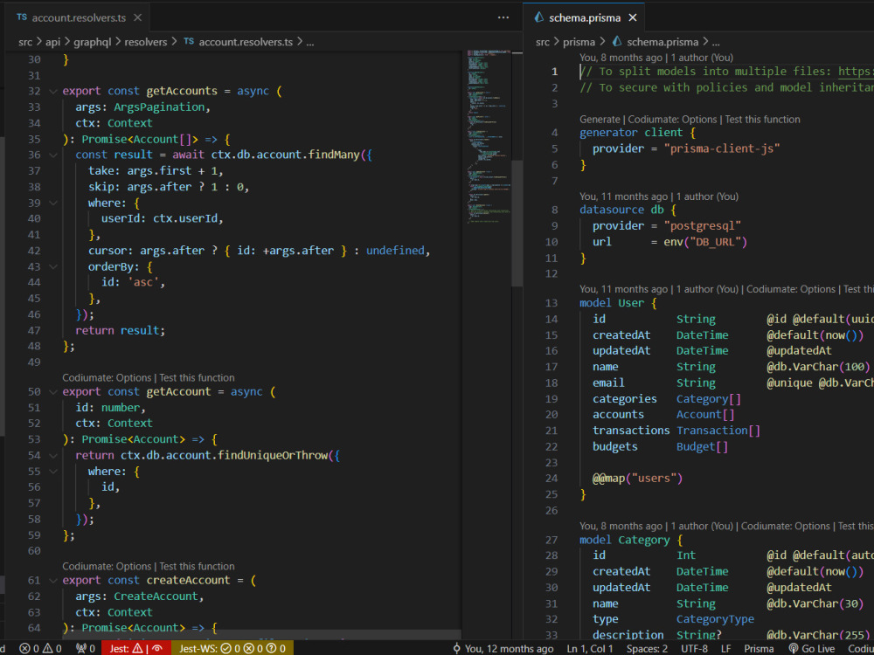Click 'findMany' on line 36
The image size is (874, 655).
click(334, 155)
